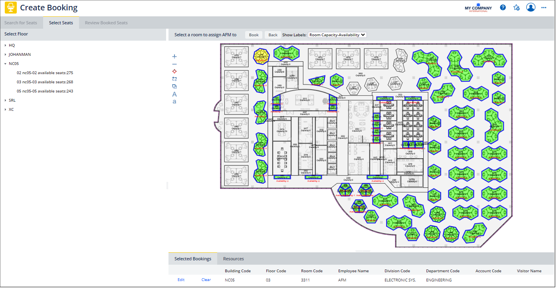Select floor 05 nc05-05 in the tree
559x291 pixels.
point(45,91)
